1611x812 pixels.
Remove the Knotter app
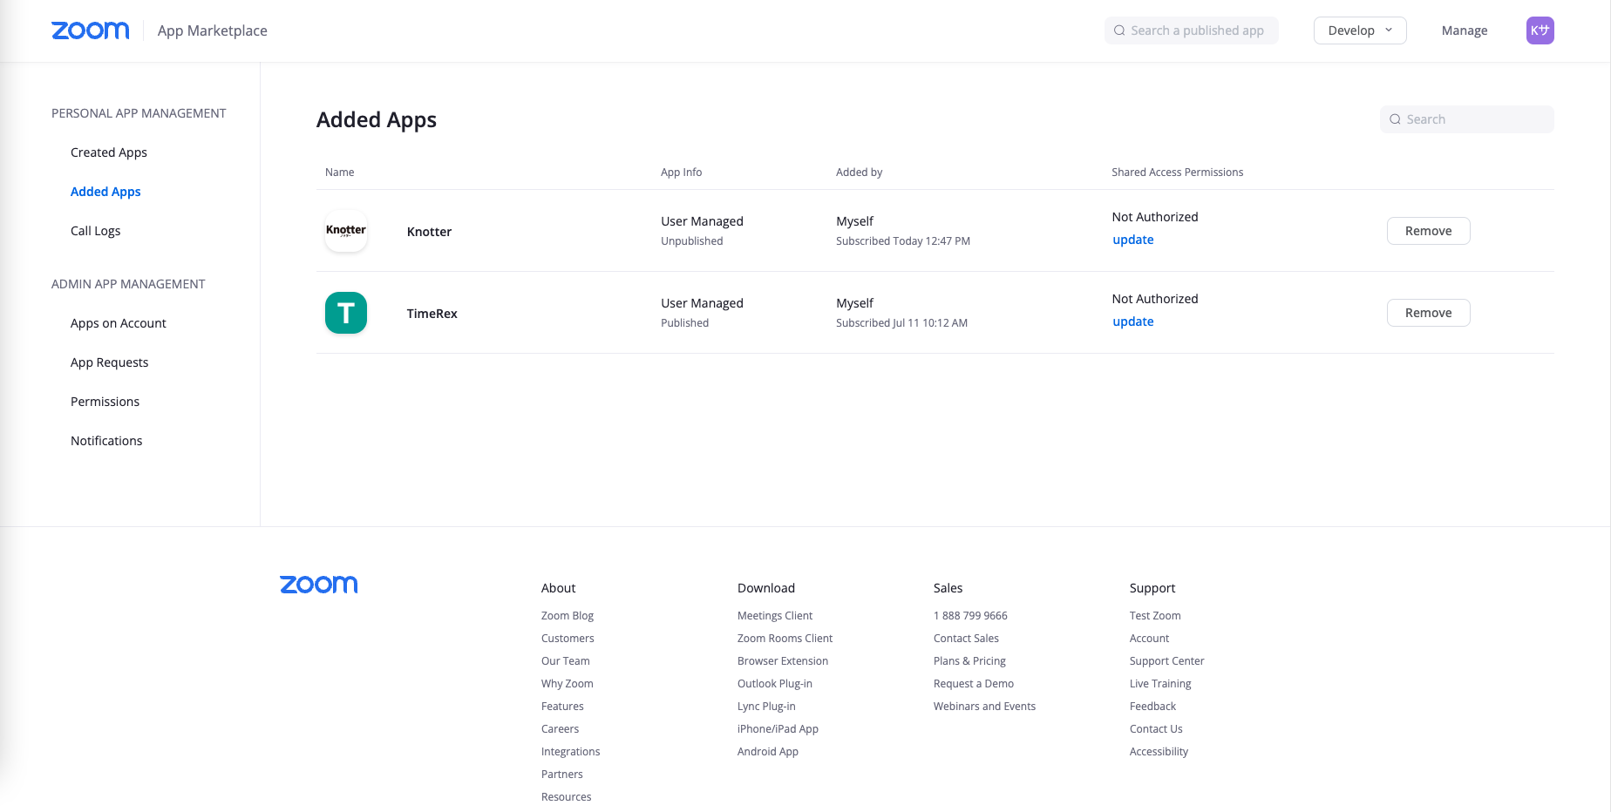(x=1428, y=231)
